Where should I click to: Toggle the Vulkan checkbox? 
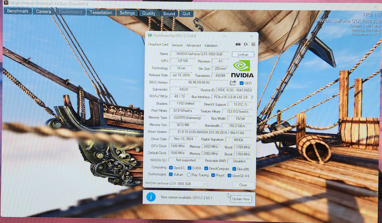pos(171,174)
